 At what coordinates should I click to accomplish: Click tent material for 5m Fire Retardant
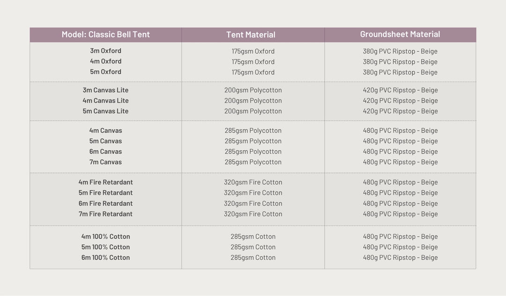tap(253, 193)
